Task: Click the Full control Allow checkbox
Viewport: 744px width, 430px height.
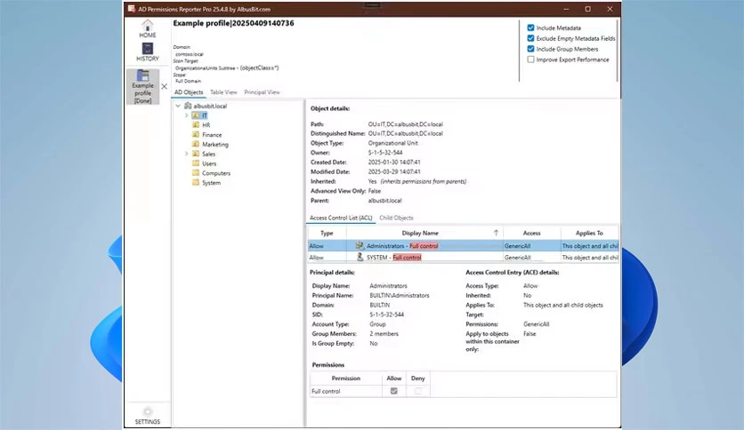Action: 394,391
